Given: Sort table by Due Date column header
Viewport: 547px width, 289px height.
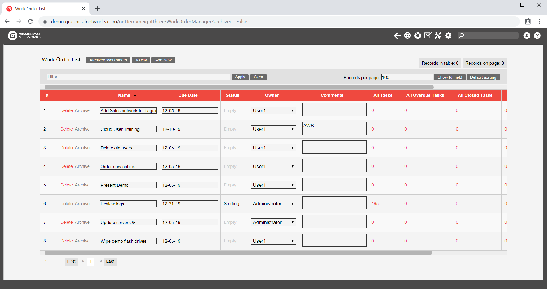Looking at the screenshot, I should pos(188,95).
